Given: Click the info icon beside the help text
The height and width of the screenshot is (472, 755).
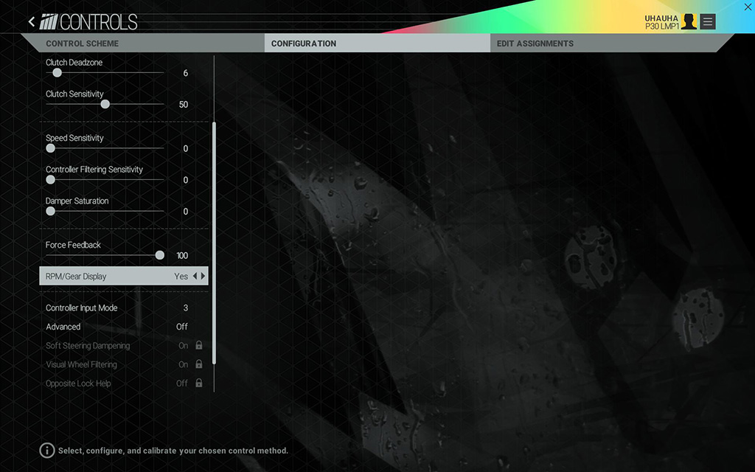Looking at the screenshot, I should 46,451.
